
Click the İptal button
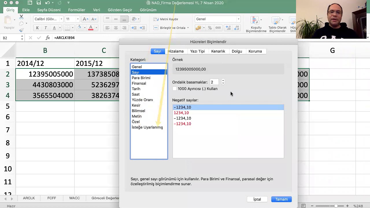(x=257, y=199)
